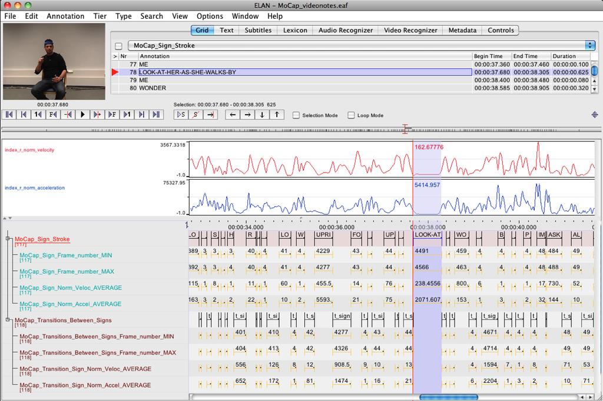The image size is (603, 401).
Task: Move to the annotation above (up arrow)
Action: coord(277,115)
